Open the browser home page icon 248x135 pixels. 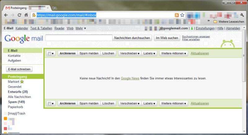pyautogui.click(x=26, y=15)
